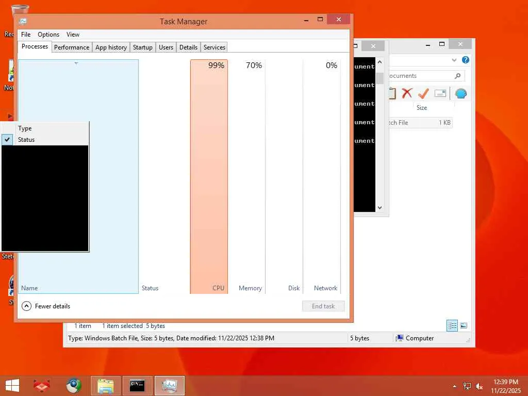Select the Processes tab
This screenshot has height=396, width=528.
click(35, 46)
